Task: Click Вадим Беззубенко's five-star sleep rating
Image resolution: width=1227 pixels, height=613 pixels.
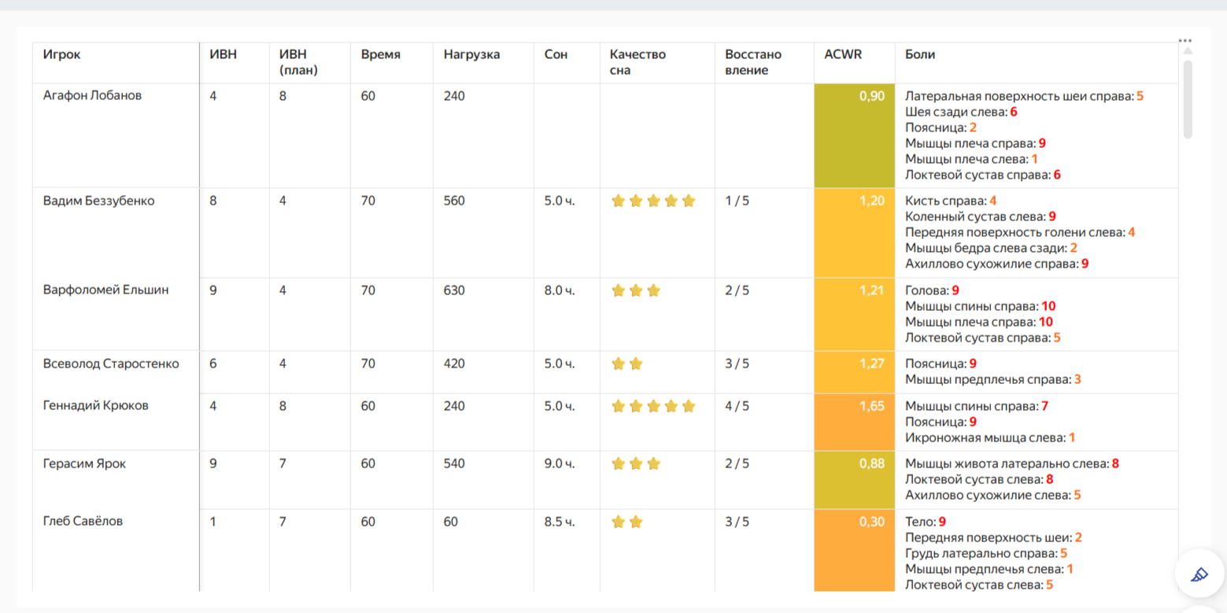Action: click(653, 201)
